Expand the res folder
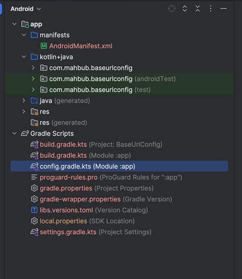 tap(24, 112)
